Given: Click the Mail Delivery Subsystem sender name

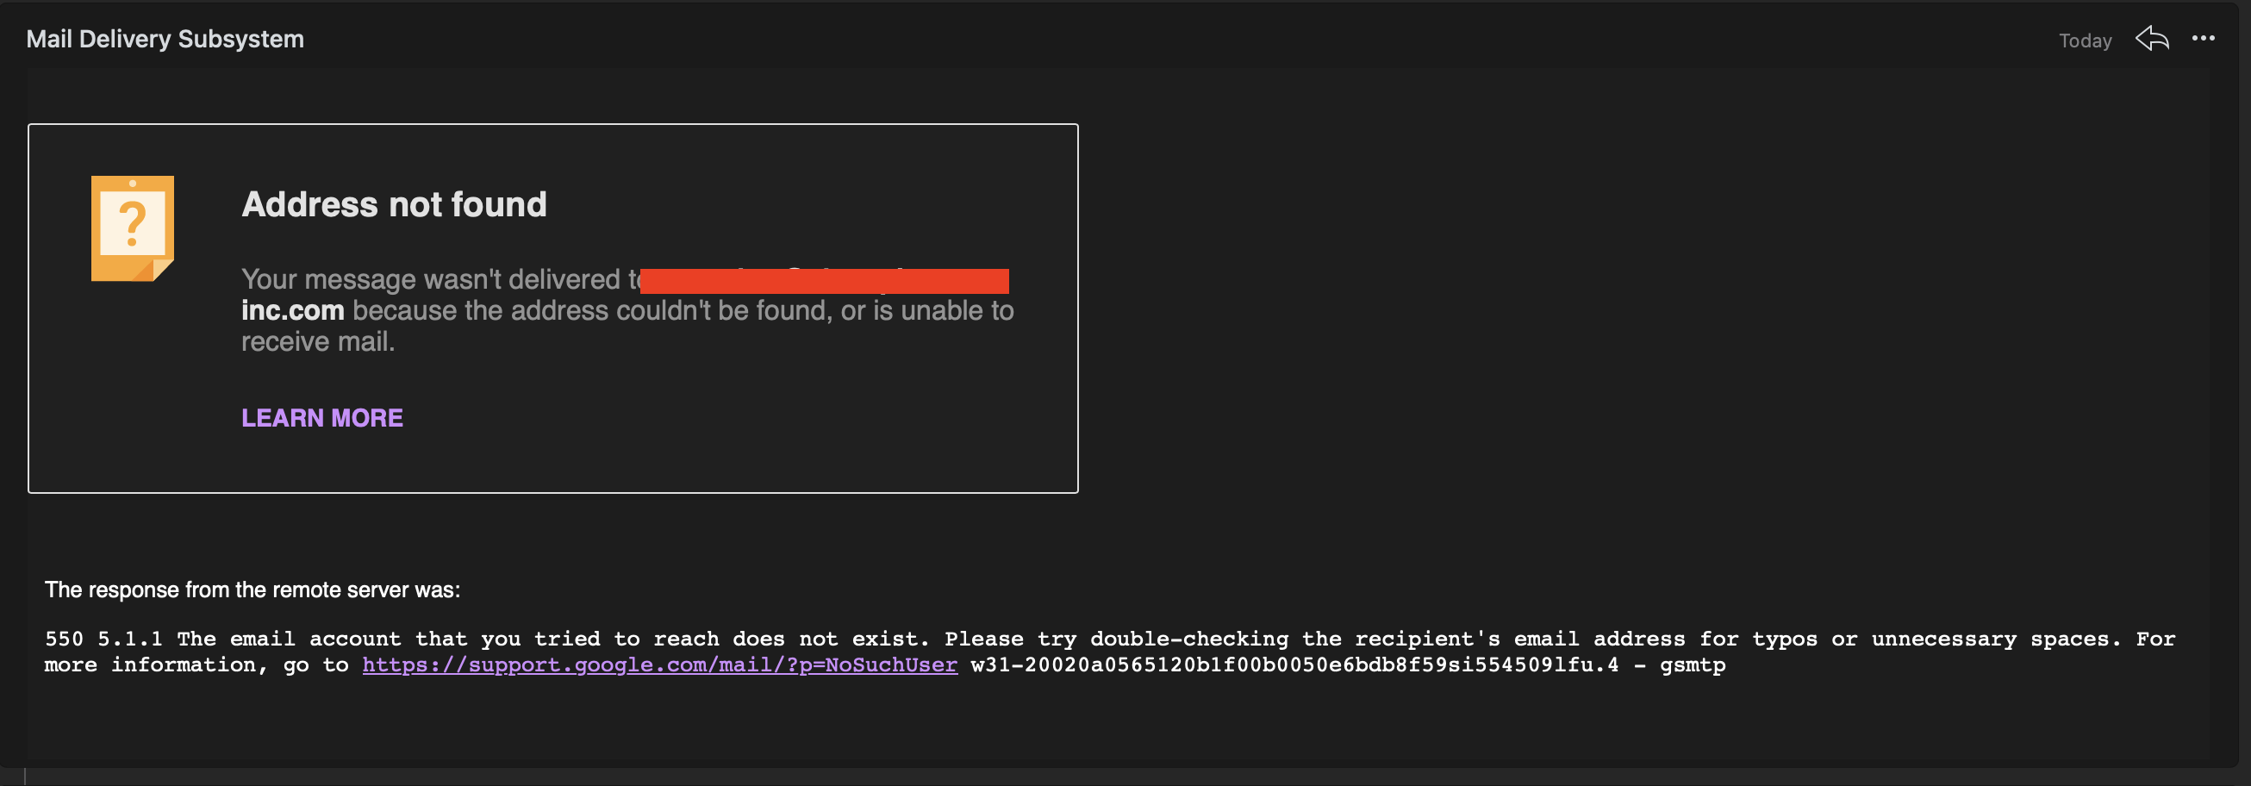Looking at the screenshot, I should click(x=165, y=40).
